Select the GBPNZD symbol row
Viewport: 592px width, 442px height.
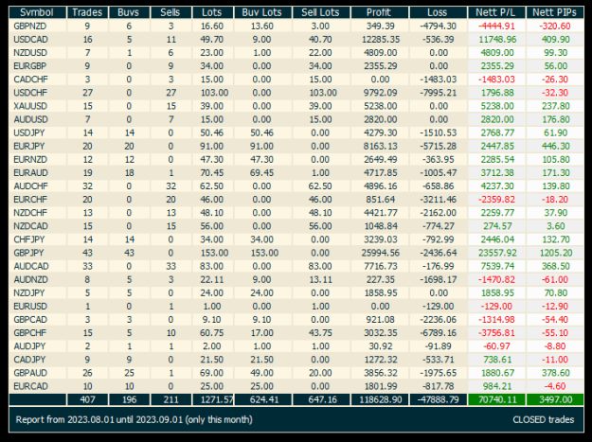(296, 26)
